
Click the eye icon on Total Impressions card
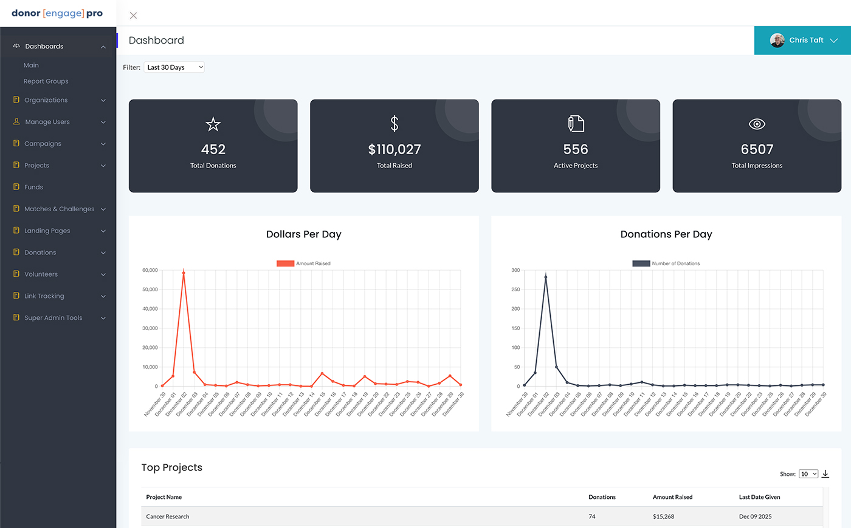pos(757,124)
